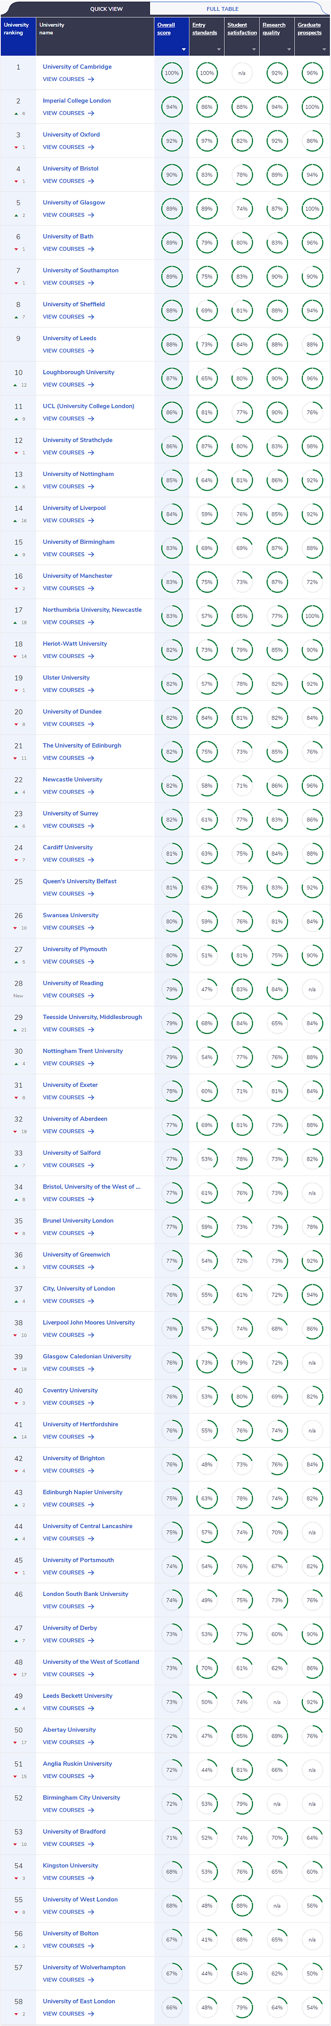Image resolution: width=331 pixels, height=2026 pixels.
Task: Switch to the Full Table tab
Action: [x=223, y=9]
